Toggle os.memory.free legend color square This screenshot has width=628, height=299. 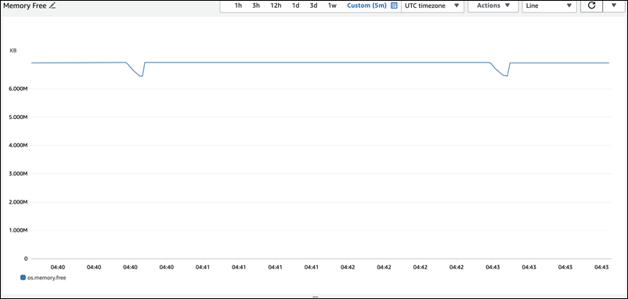point(23,277)
